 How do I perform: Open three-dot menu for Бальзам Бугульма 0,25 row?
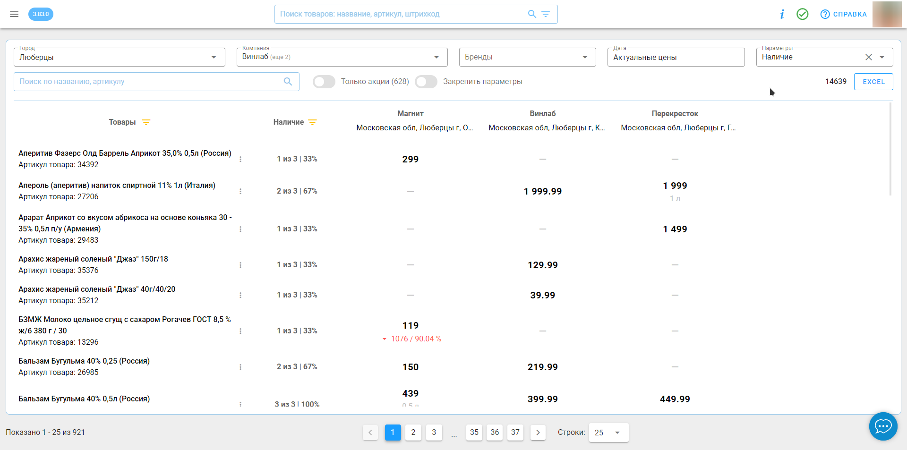point(240,367)
